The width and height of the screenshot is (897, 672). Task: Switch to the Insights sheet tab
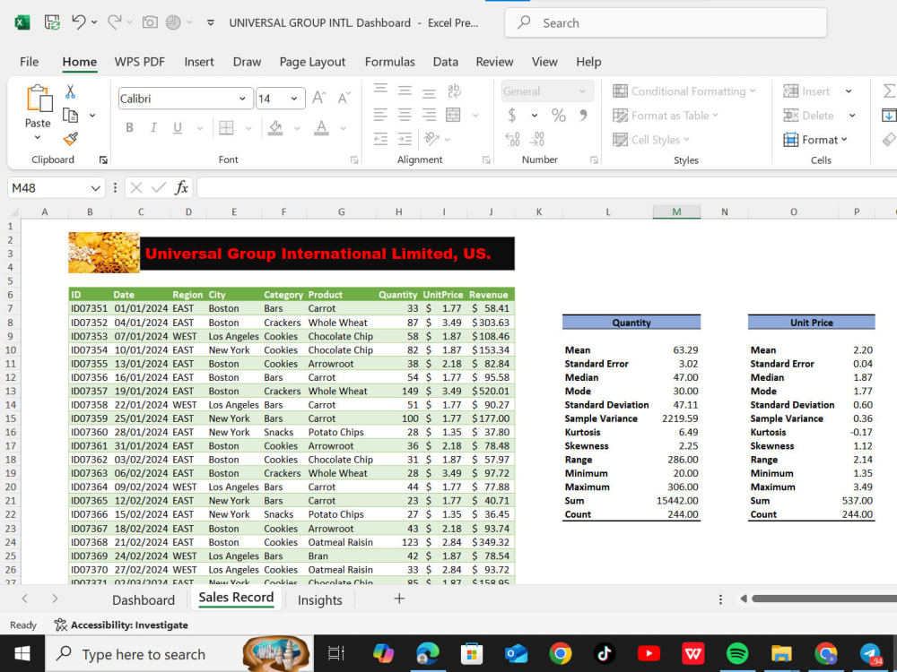tap(320, 600)
